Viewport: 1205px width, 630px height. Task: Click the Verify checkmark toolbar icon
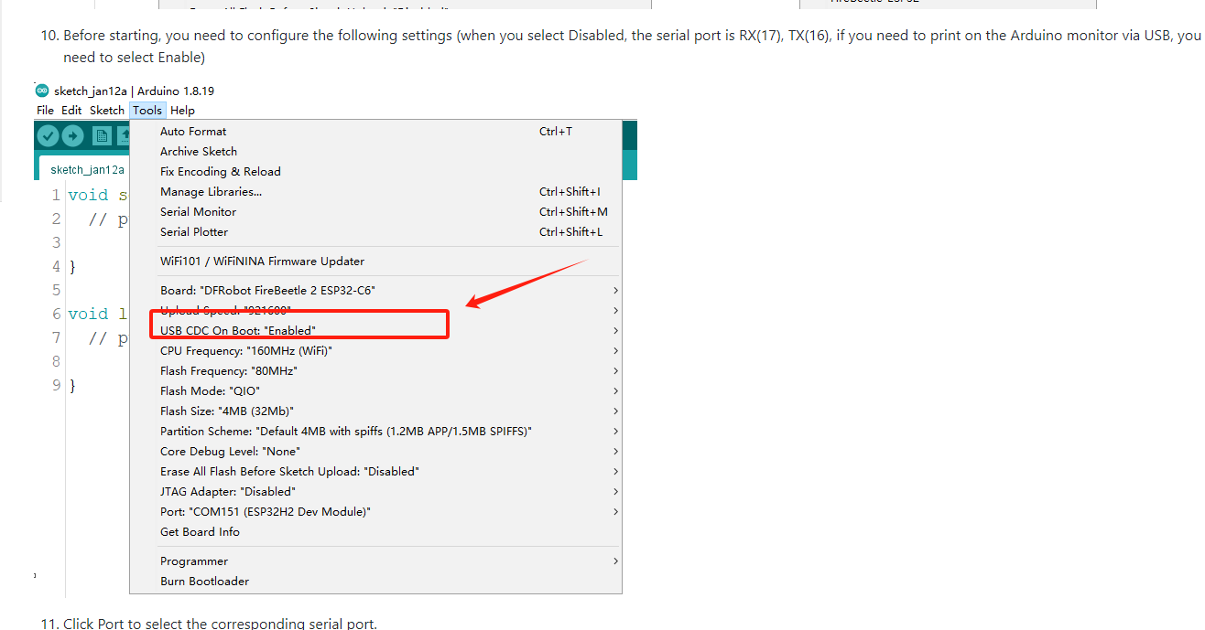point(48,136)
